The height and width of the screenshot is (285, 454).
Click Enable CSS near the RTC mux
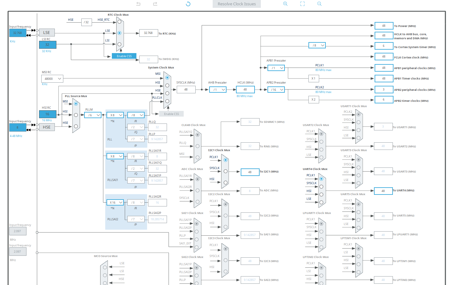[124, 56]
